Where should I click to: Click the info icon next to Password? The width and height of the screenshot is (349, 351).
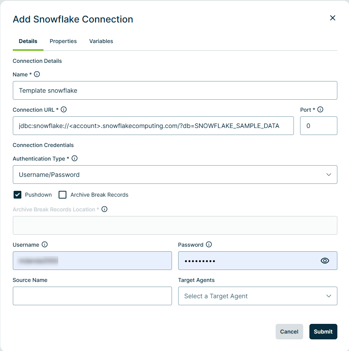coord(209,244)
